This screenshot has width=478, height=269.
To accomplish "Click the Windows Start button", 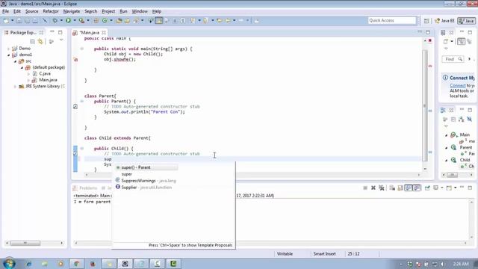I will [8, 264].
